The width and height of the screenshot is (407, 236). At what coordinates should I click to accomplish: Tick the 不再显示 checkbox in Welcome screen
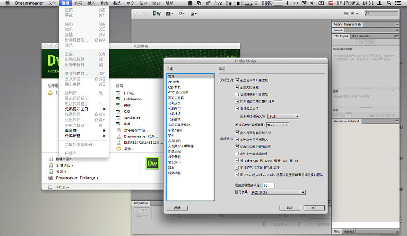51,187
